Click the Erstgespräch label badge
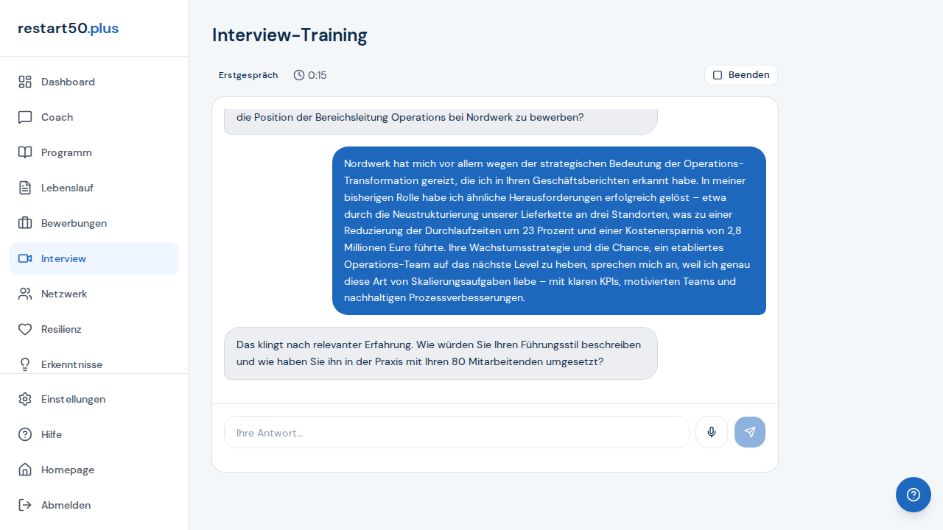 (248, 75)
